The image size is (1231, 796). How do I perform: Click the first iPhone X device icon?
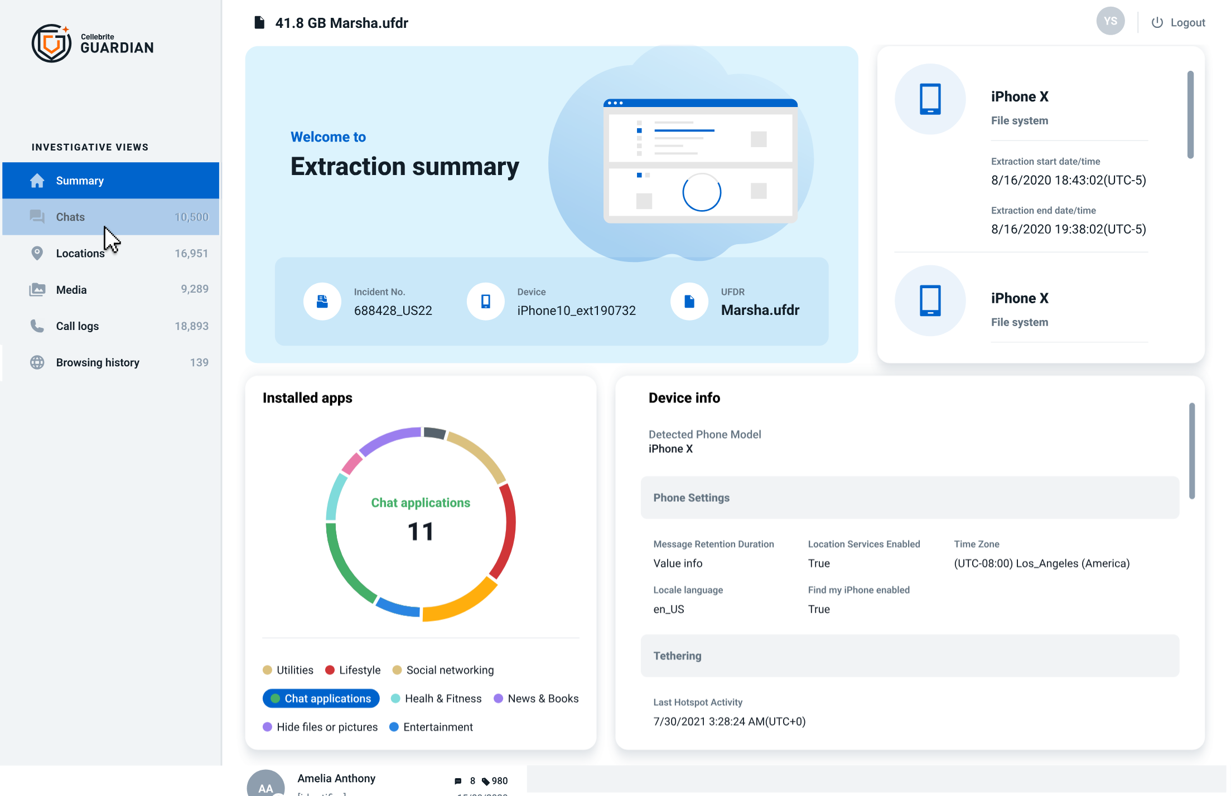tap(930, 99)
